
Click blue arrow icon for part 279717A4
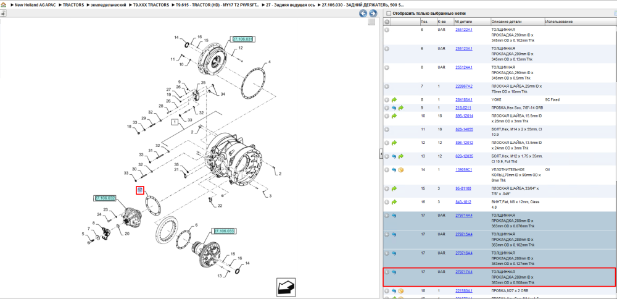pyautogui.click(x=394, y=272)
